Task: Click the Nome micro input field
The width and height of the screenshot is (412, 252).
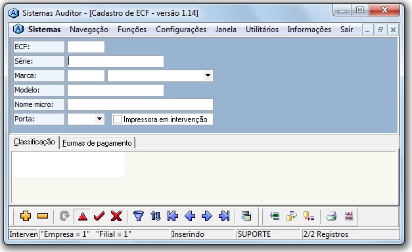Action: click(x=140, y=104)
